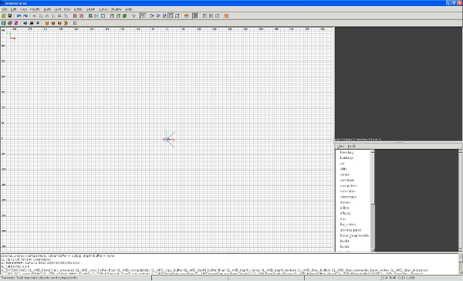Toggle the pressed Resize manipulator tool button
The width and height of the screenshot is (463, 281).
click(171, 16)
